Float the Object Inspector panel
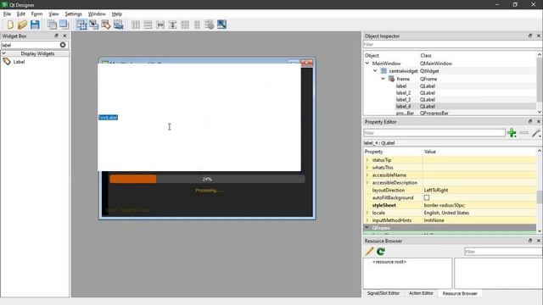 pos(529,36)
